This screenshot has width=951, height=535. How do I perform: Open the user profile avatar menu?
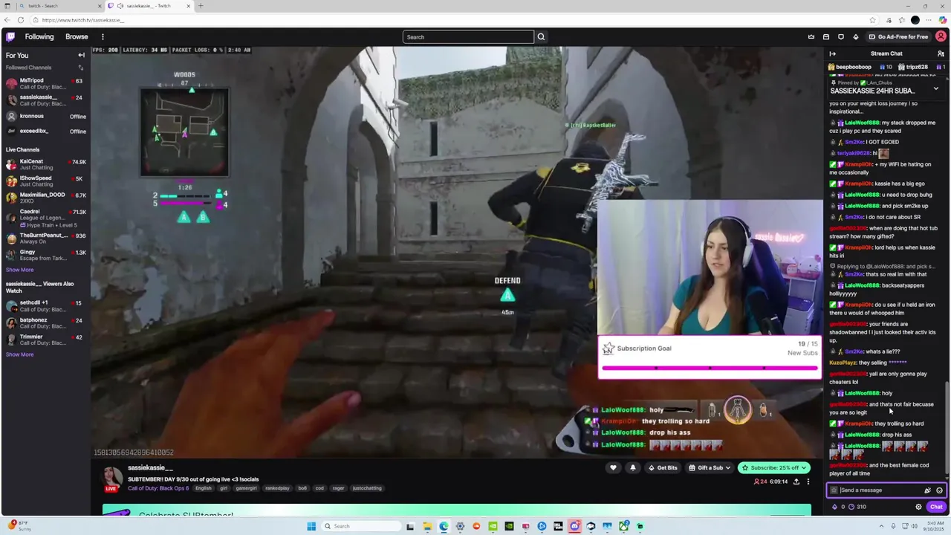(x=941, y=36)
